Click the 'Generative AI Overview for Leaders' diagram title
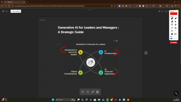The image size is (181, 102). pos(90,44)
